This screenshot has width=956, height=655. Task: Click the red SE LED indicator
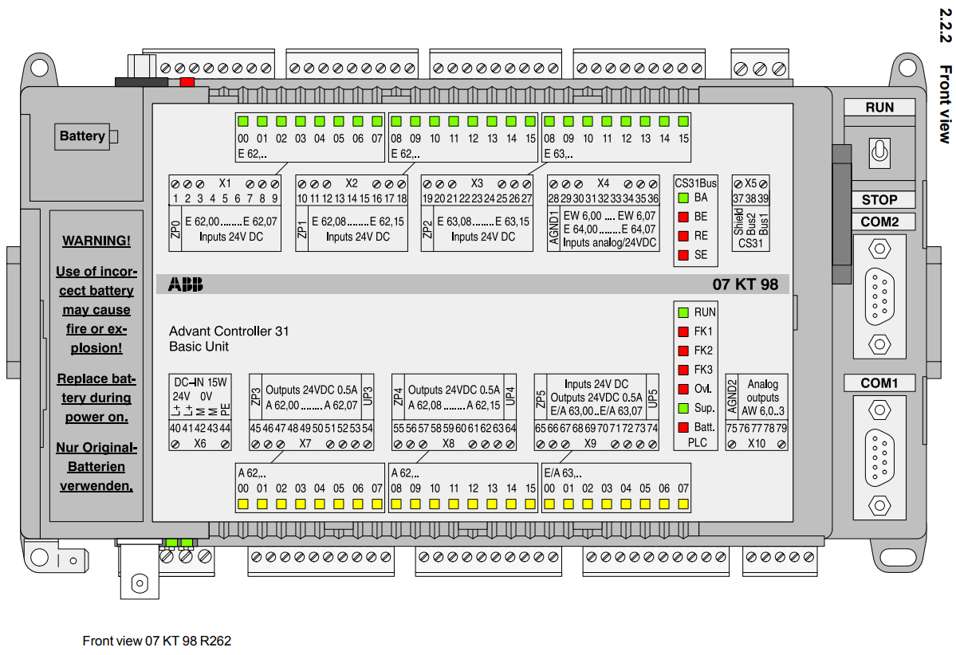point(683,255)
